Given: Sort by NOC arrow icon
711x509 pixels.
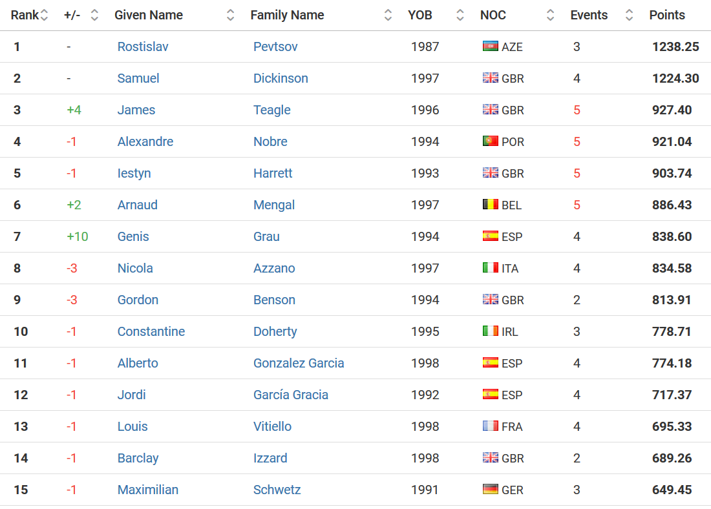Looking at the screenshot, I should pos(550,15).
